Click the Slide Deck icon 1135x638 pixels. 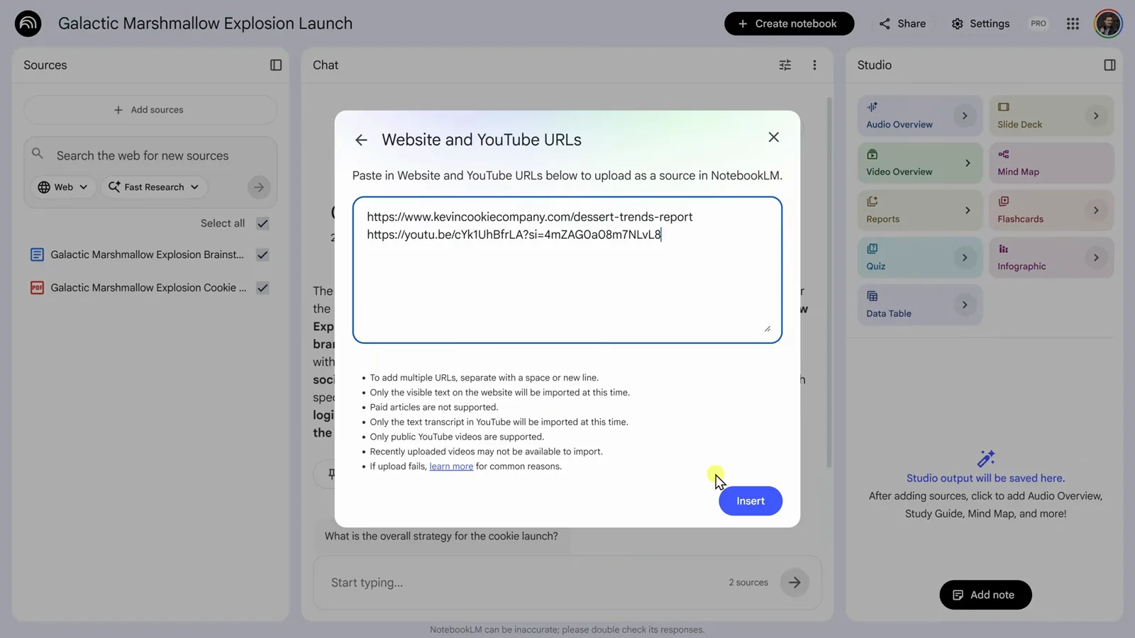coord(1003,107)
